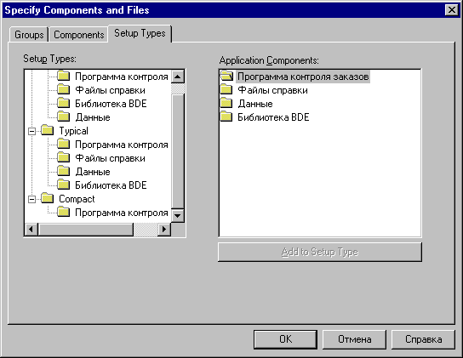Click the Setup Types tree scroll-up arrow
This screenshot has width=463, height=358.
point(178,77)
